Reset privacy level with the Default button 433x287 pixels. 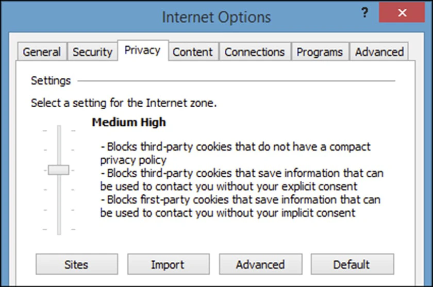tap(352, 264)
